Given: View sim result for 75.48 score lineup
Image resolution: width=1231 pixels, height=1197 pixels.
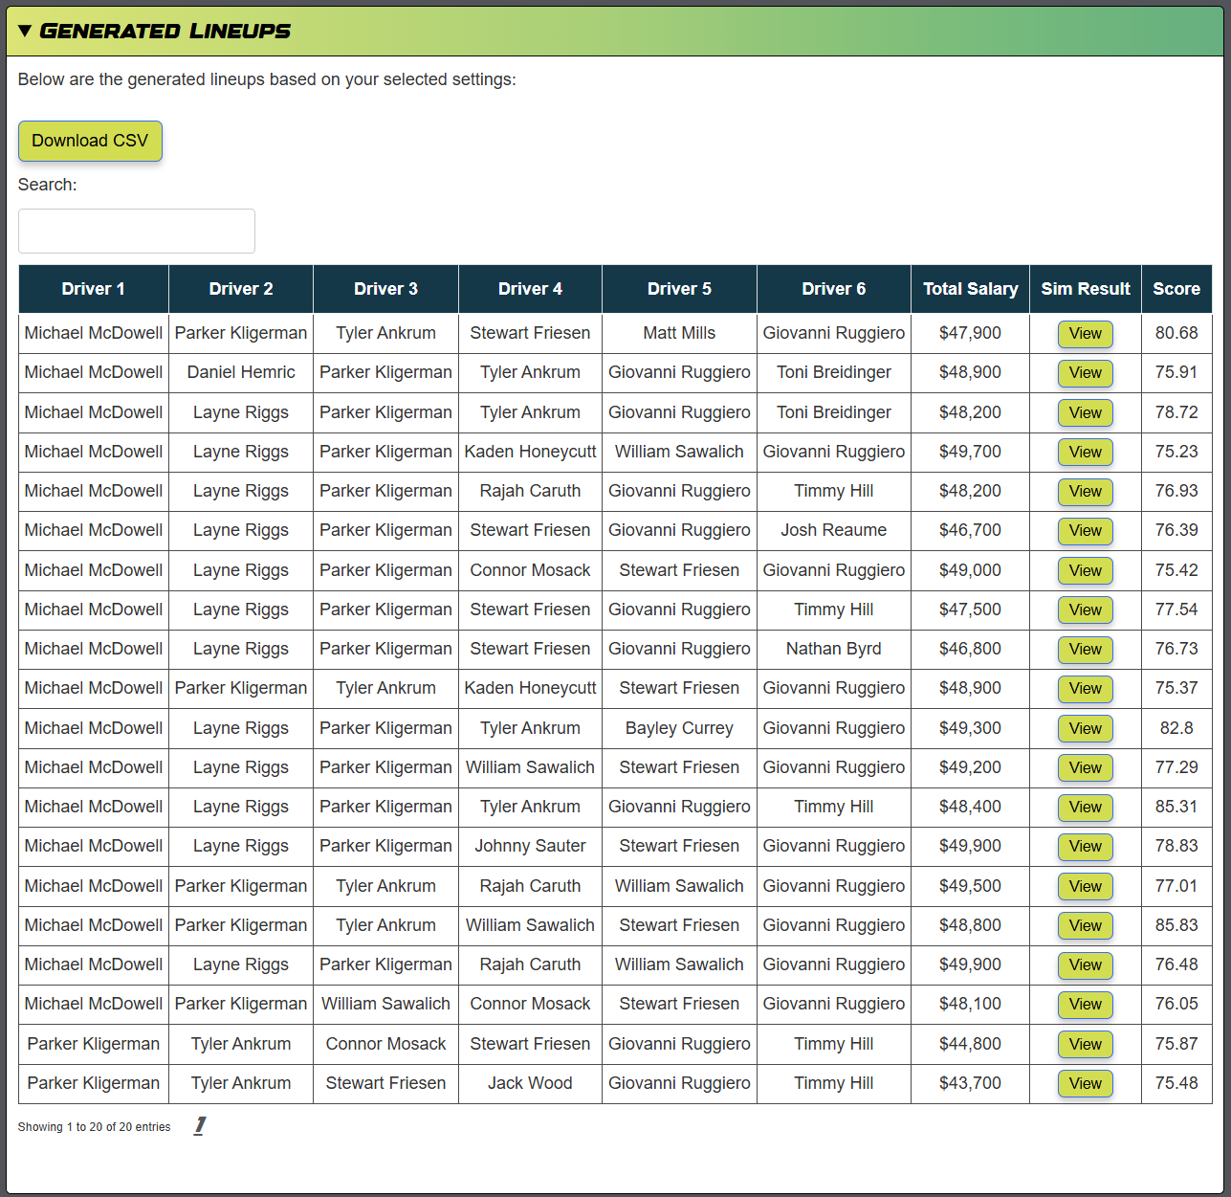Looking at the screenshot, I should (x=1086, y=1084).
